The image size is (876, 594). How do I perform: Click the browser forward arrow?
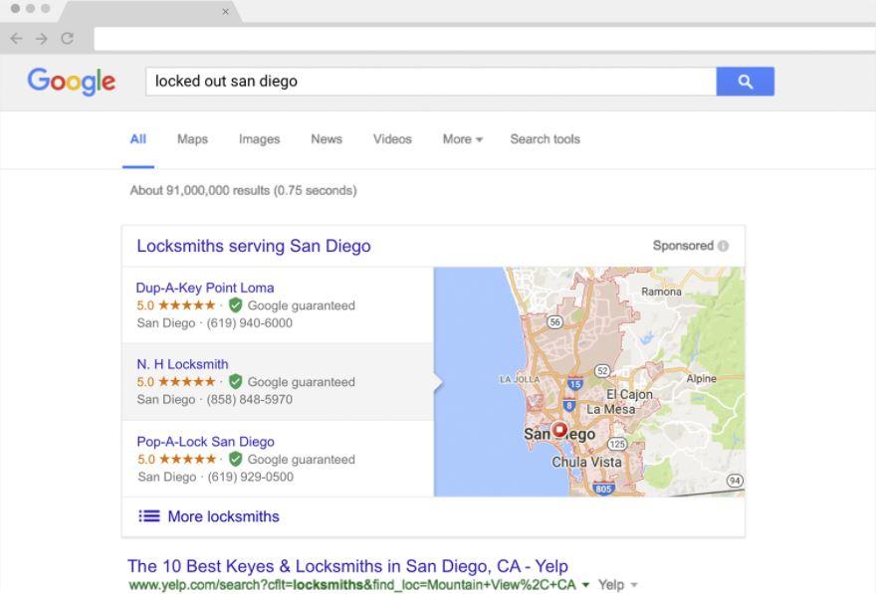coord(42,39)
